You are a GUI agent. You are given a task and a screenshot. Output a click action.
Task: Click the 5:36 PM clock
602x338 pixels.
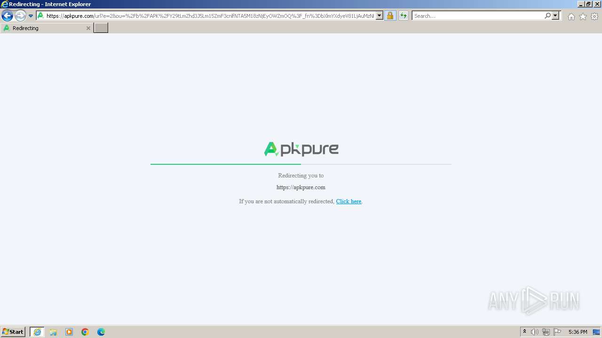578,332
